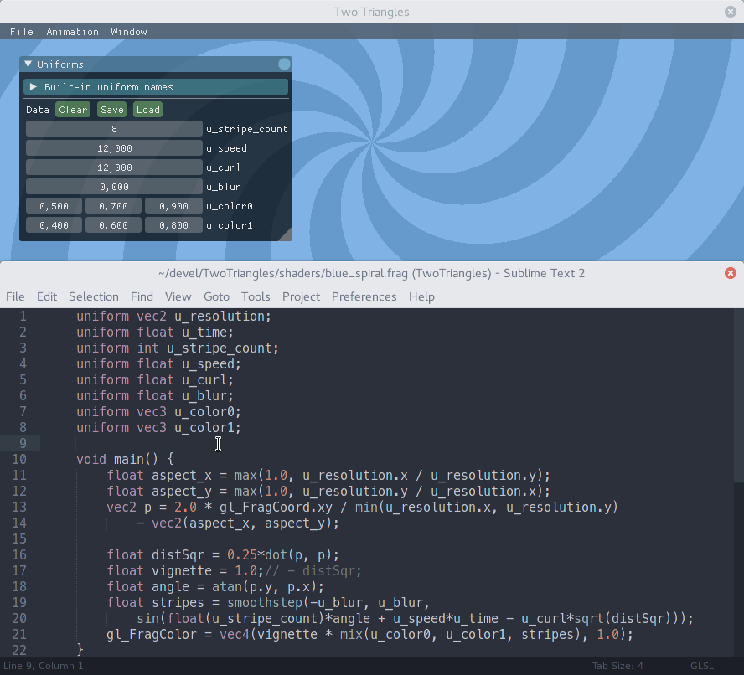744x675 pixels.
Task: Click the Clear data button
Action: (73, 110)
